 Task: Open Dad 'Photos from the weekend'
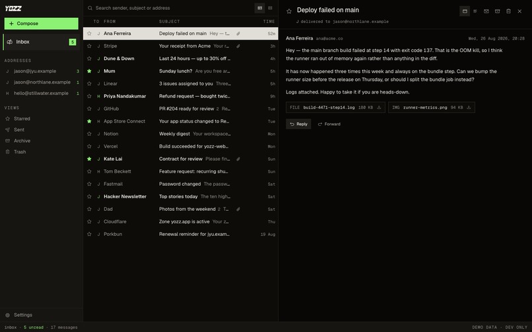[x=180, y=209]
